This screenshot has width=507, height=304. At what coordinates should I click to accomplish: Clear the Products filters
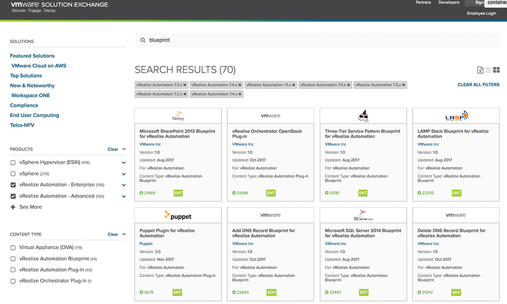[x=113, y=149]
